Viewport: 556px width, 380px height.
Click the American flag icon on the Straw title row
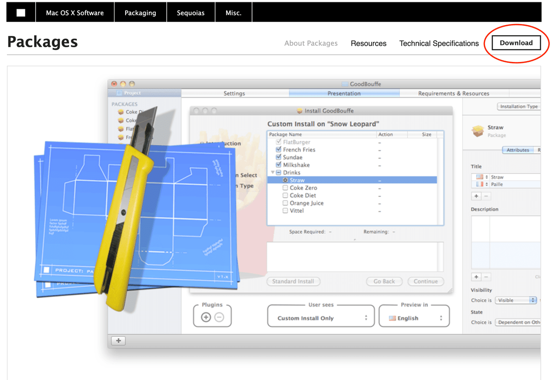(480, 177)
